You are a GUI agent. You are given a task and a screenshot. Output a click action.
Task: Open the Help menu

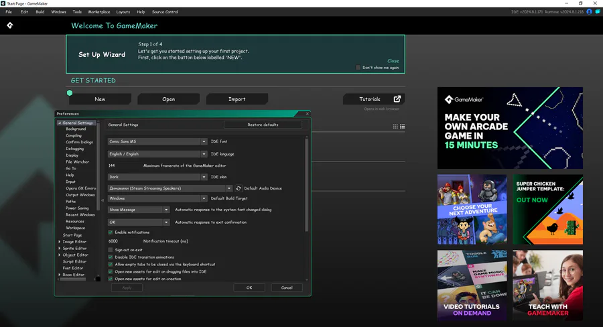click(141, 12)
